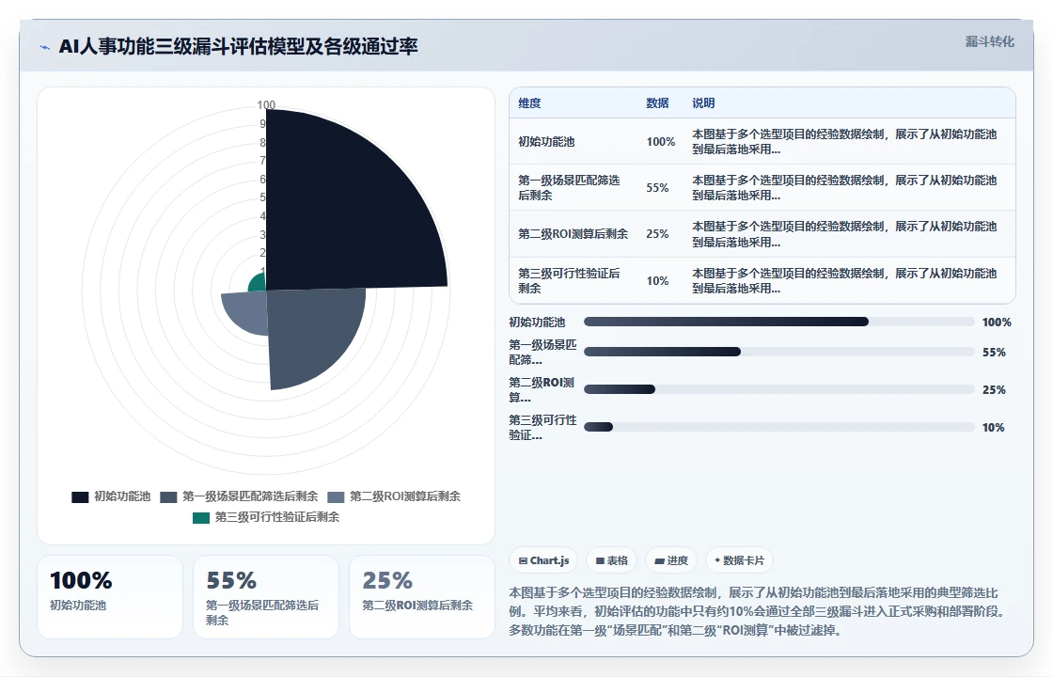This screenshot has width=1053, height=677.
Task: Click the description in the 25% table row
Action: click(844, 234)
